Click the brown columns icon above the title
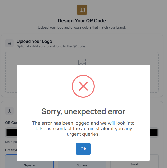167x168 pixels. pyautogui.click(x=82, y=10)
